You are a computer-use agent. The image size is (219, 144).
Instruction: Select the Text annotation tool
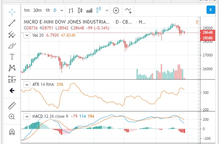(12, 57)
